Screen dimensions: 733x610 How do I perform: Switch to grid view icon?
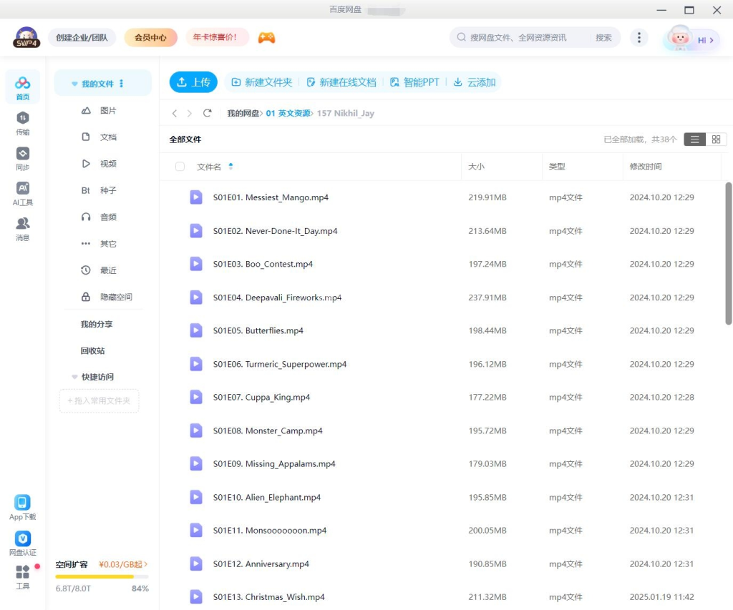tap(716, 139)
